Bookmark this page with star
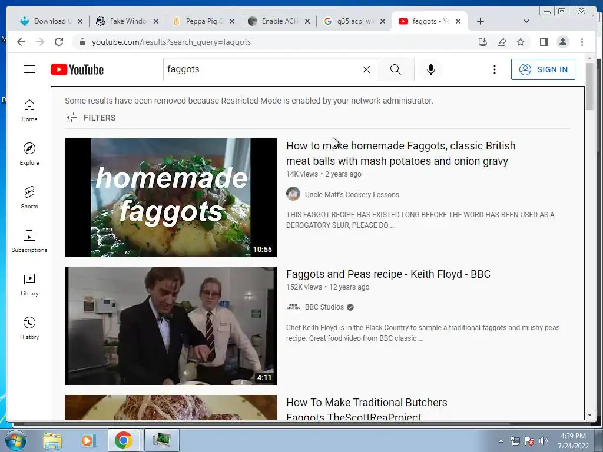603x452 pixels. [521, 42]
